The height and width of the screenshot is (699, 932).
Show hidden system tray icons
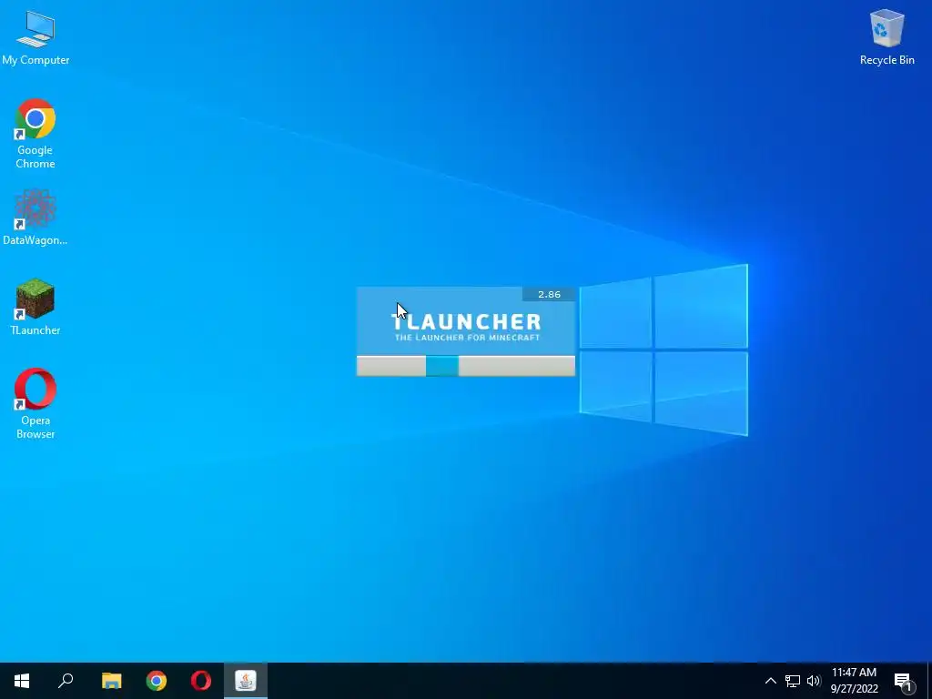coord(770,681)
